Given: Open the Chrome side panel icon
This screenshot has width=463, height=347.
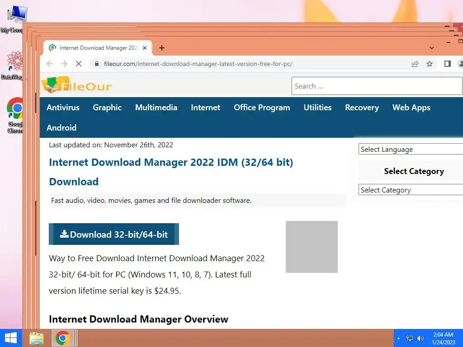Looking at the screenshot, I should [x=447, y=64].
